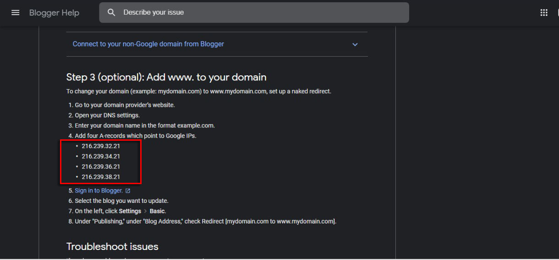
Task: Click the IP address 216.239.36.21
Action: tap(101, 166)
